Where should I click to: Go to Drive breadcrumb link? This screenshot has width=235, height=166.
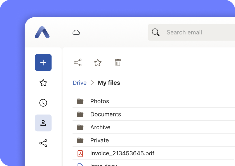click(79, 83)
